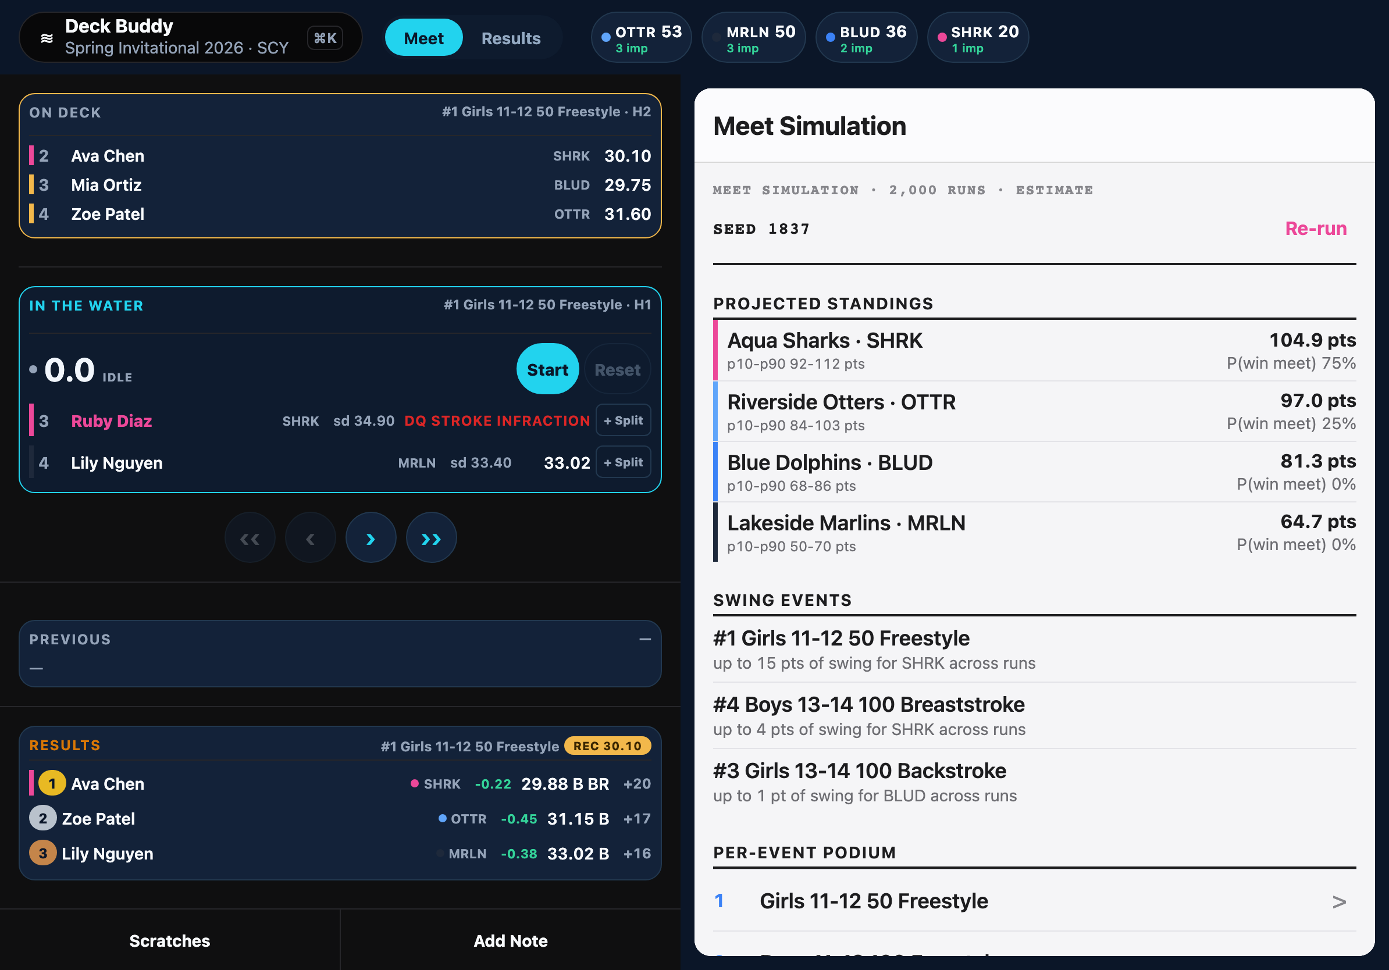1389x970 pixels.
Task: Open swing event #1 Girls 11-12 50 Freestyle
Action: pyautogui.click(x=1035, y=650)
